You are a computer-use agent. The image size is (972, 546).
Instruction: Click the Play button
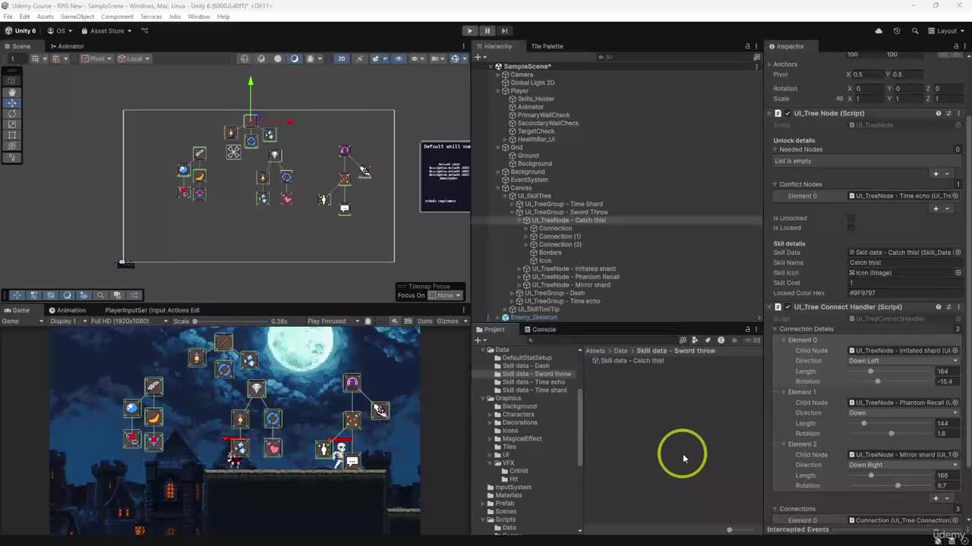(469, 31)
